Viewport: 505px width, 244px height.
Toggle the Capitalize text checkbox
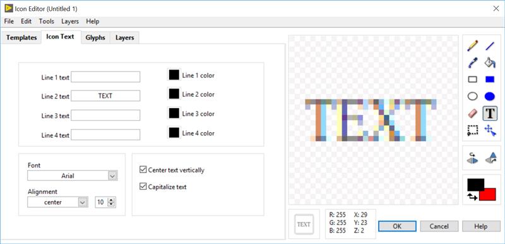click(x=143, y=186)
